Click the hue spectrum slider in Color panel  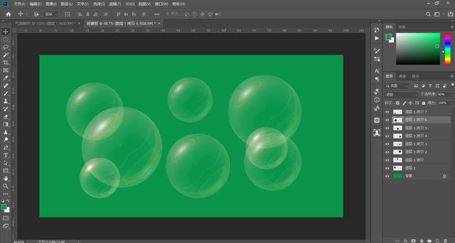pos(448,49)
